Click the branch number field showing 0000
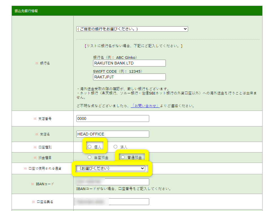The height and width of the screenshot is (211, 271). [x=113, y=119]
